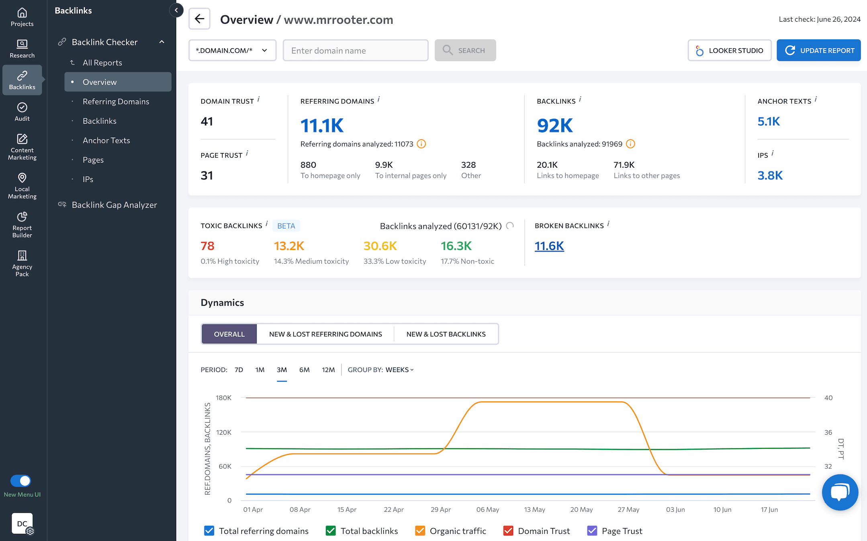Select the 6M period option
This screenshot has height=541, width=867.
[305, 369]
